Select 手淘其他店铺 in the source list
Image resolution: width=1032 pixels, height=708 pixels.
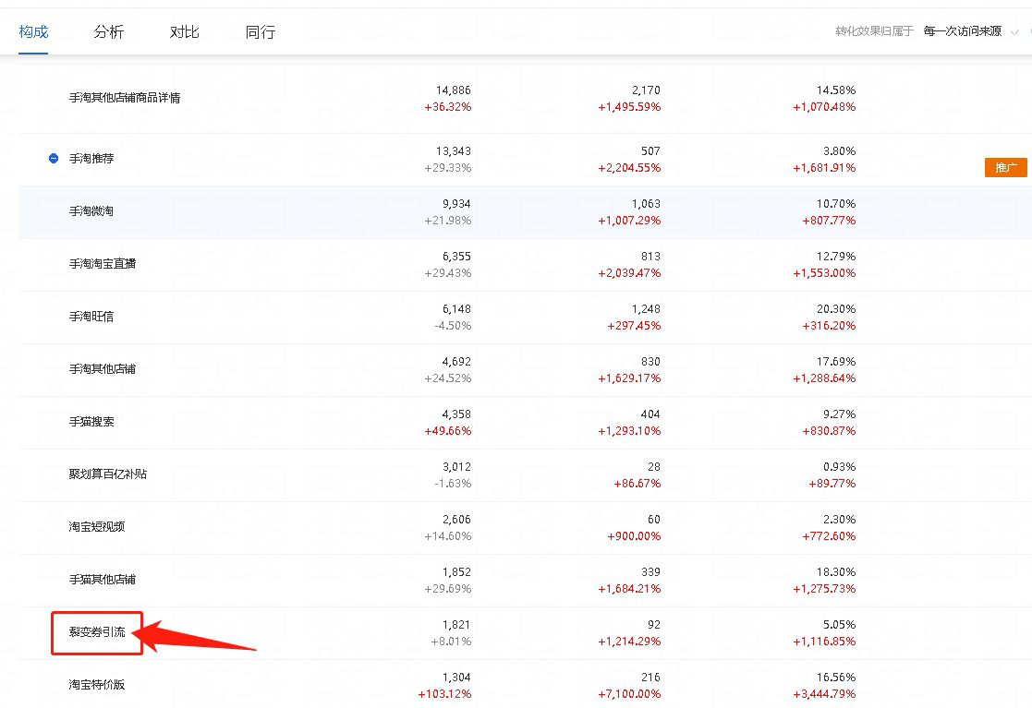click(x=102, y=369)
